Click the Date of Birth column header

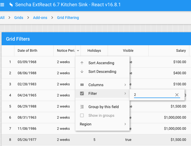(34, 51)
